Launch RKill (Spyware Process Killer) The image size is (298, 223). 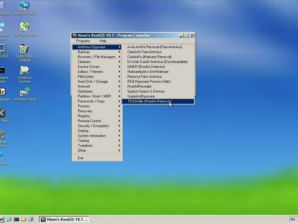(158, 81)
